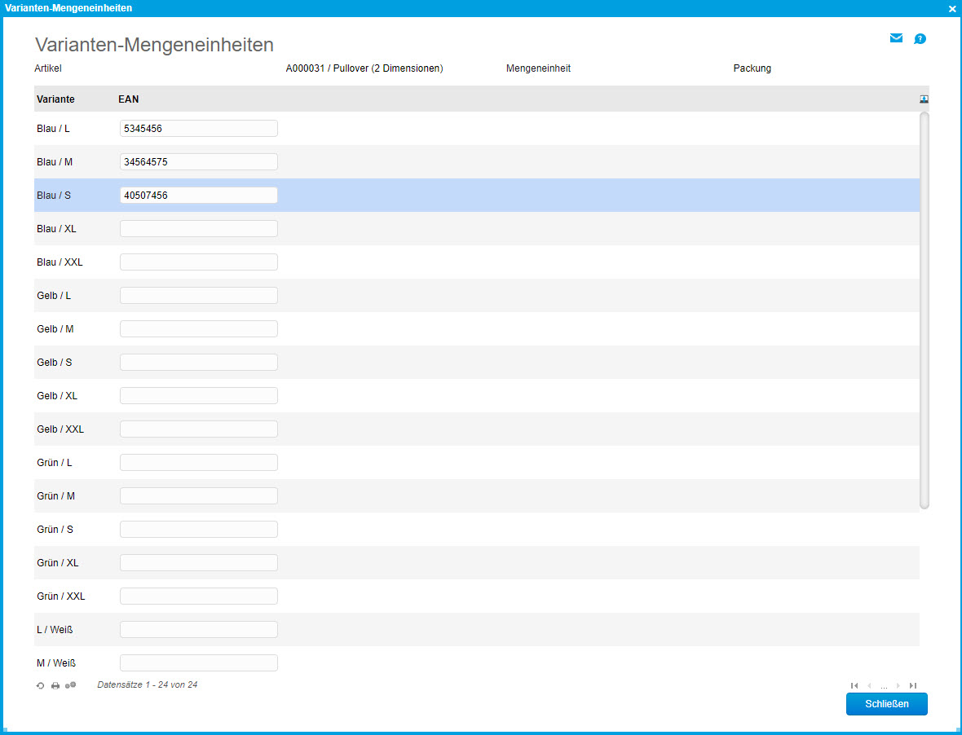Image resolution: width=962 pixels, height=735 pixels.
Task: Go to the previous page arrow
Action: click(869, 686)
